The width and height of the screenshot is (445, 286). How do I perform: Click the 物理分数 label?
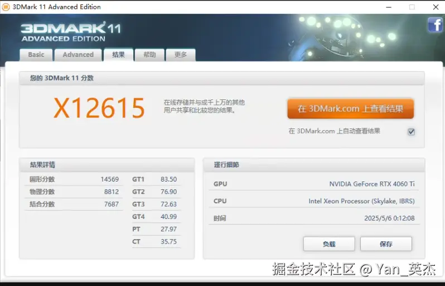pos(42,192)
